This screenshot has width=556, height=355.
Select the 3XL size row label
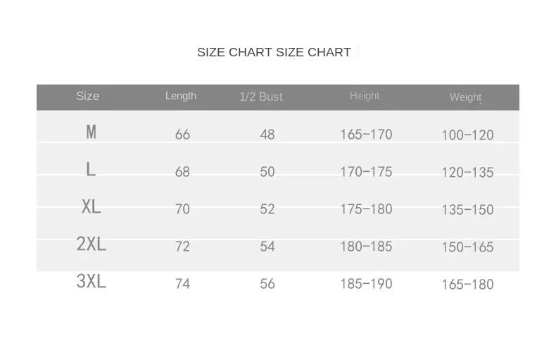[91, 282]
